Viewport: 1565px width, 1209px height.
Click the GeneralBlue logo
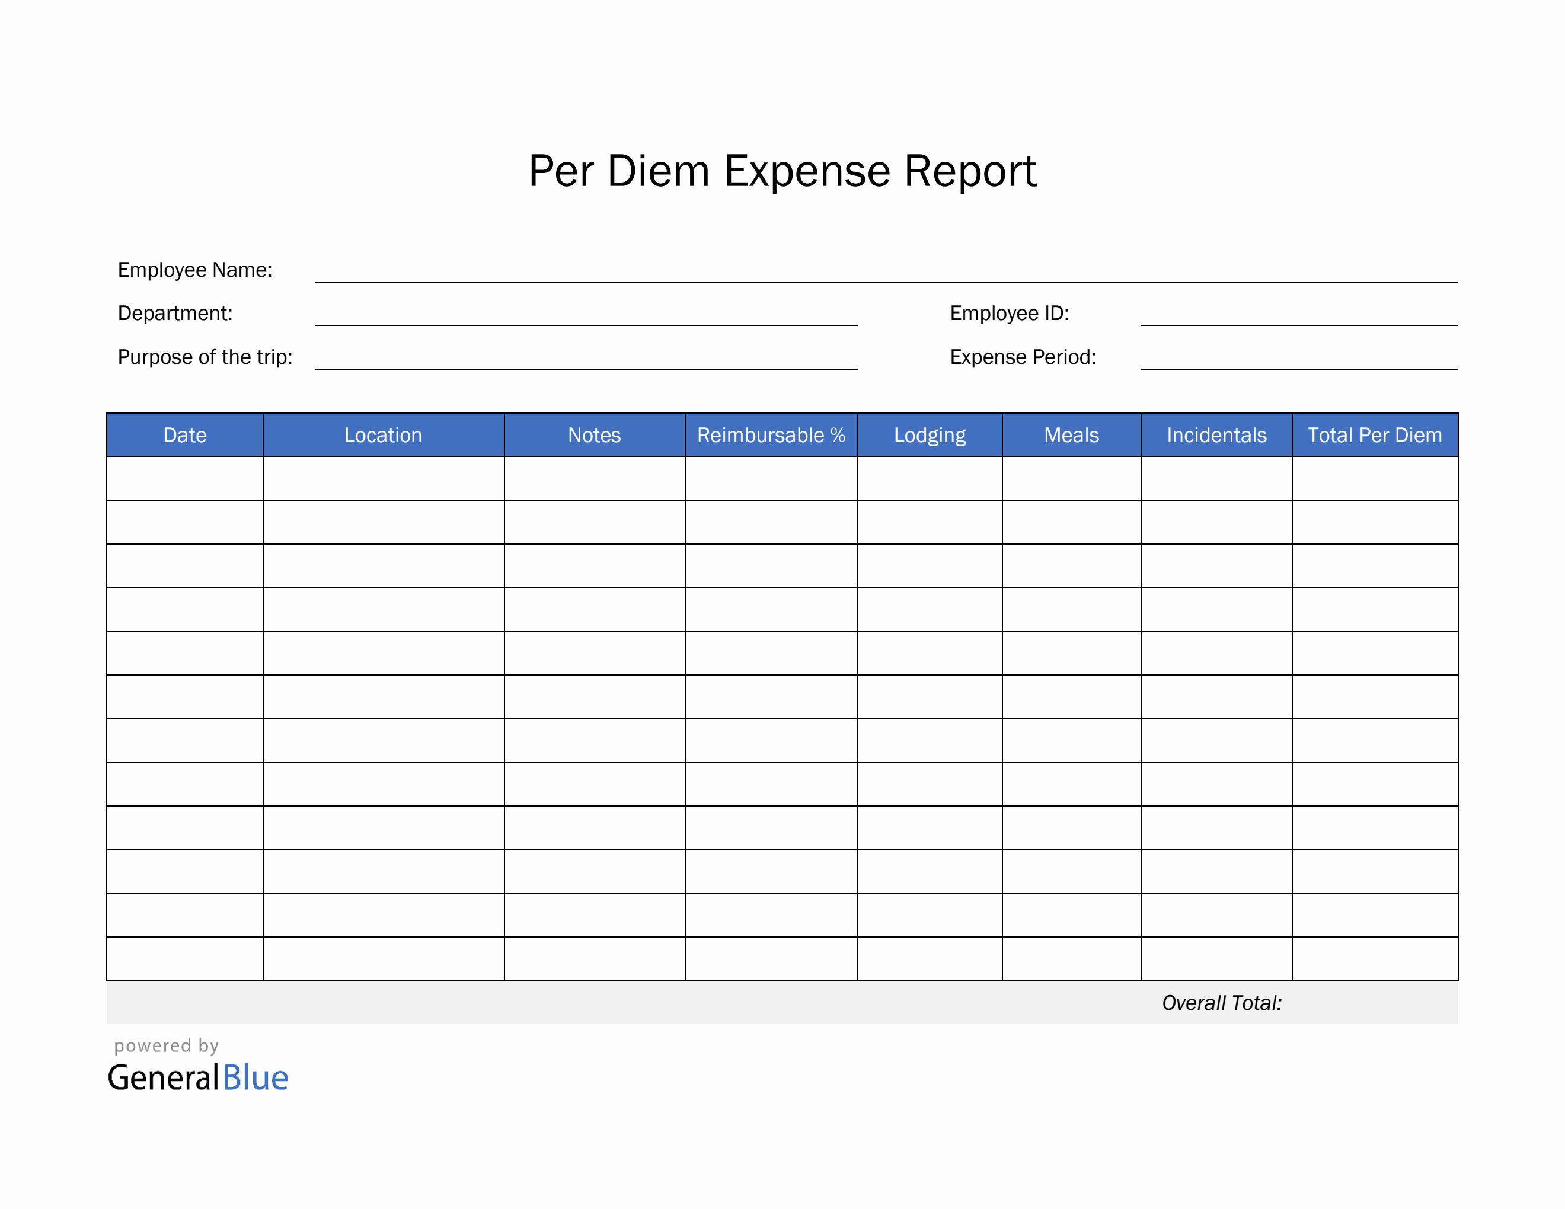[x=199, y=1078]
